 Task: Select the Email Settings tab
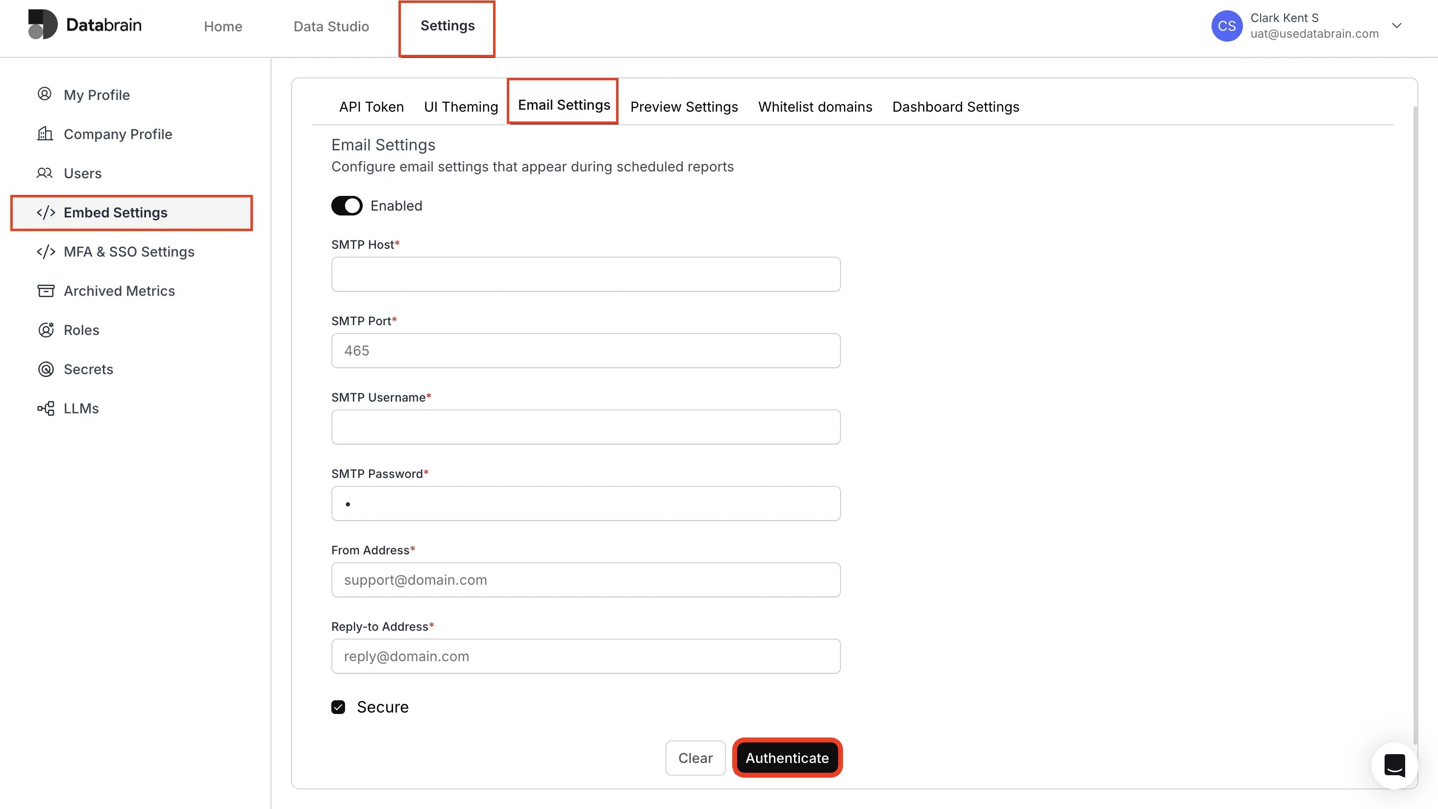[564, 105]
